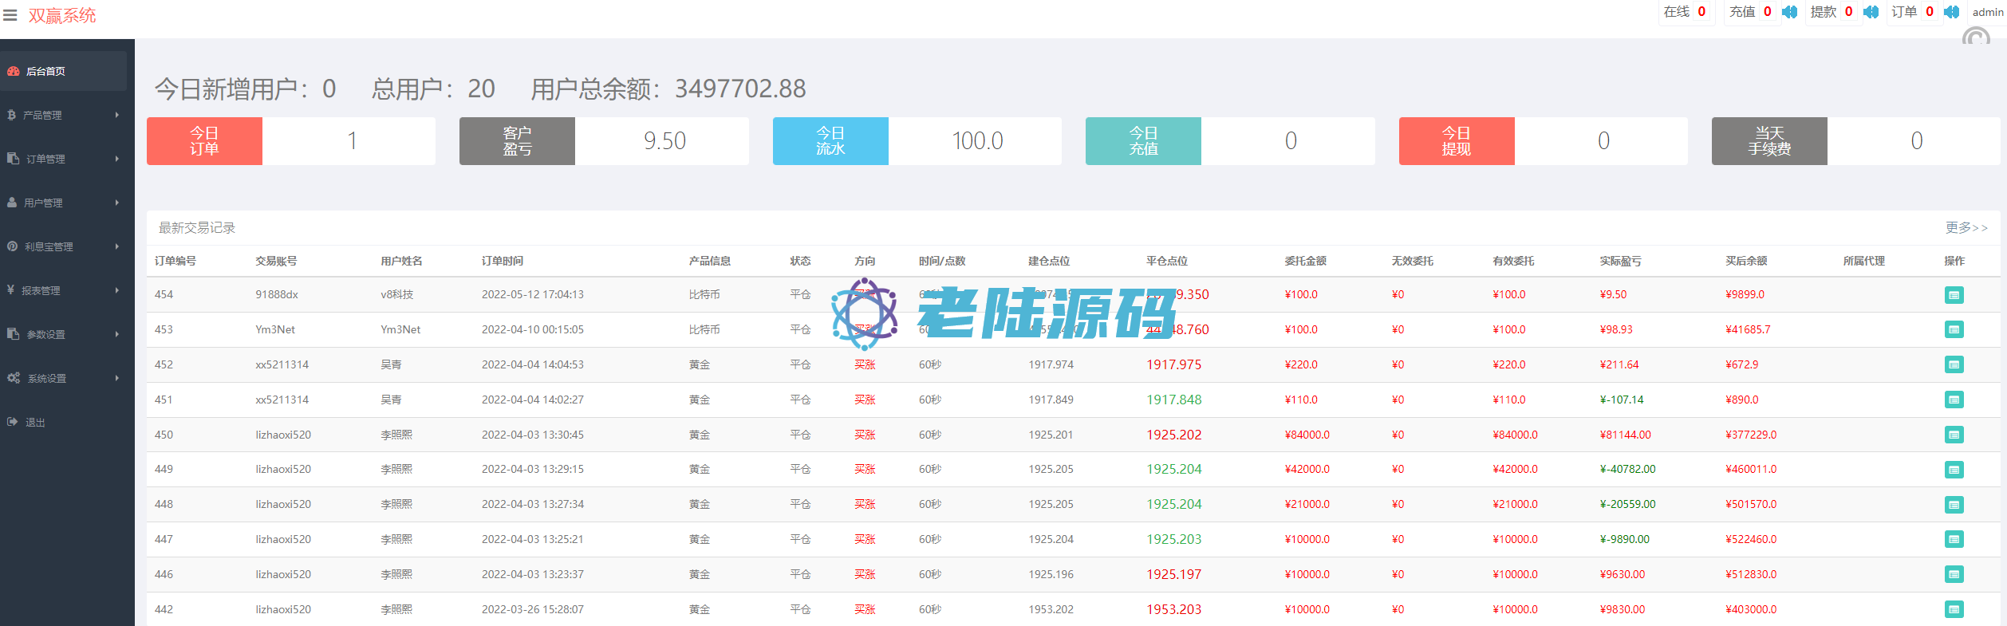Toggle the 订单 order sound speaker icon
The height and width of the screenshot is (626, 2007).
coord(1952,12)
